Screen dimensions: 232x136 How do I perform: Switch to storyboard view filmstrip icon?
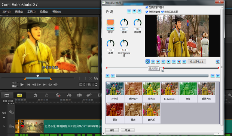[x=7, y=95]
